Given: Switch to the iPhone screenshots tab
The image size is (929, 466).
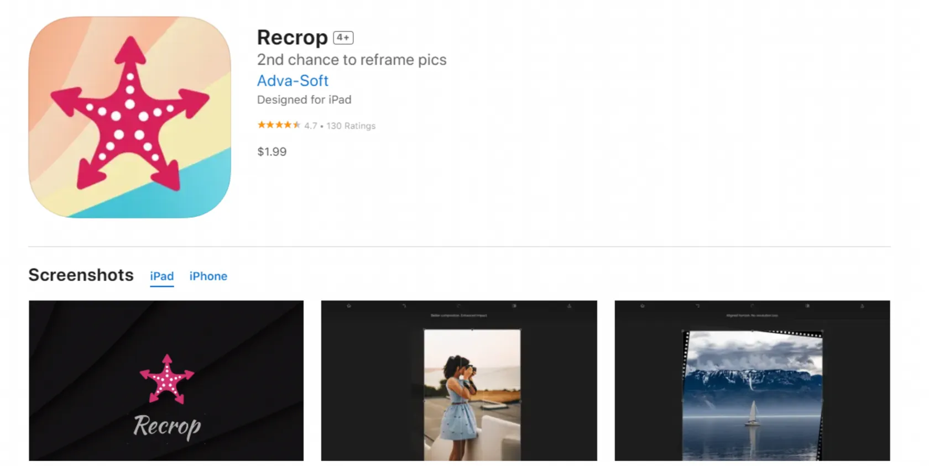Looking at the screenshot, I should (208, 276).
